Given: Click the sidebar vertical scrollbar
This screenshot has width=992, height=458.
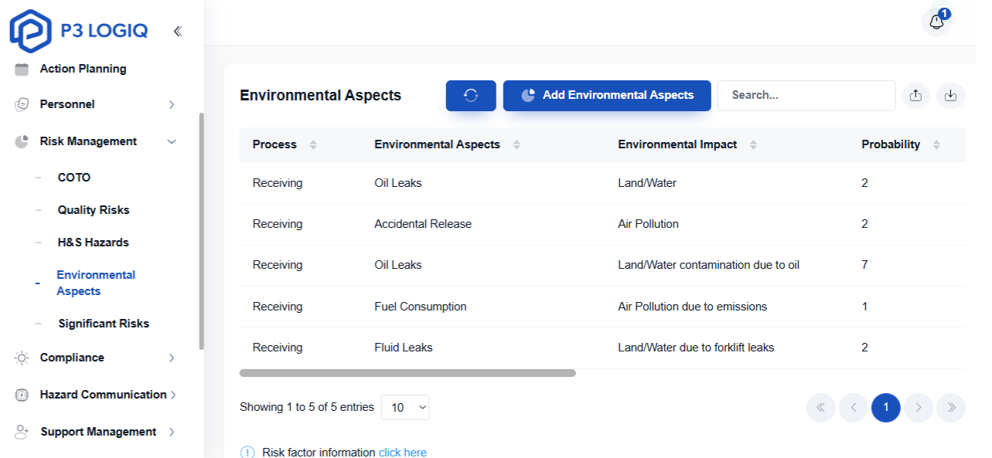Looking at the screenshot, I should pos(202,232).
